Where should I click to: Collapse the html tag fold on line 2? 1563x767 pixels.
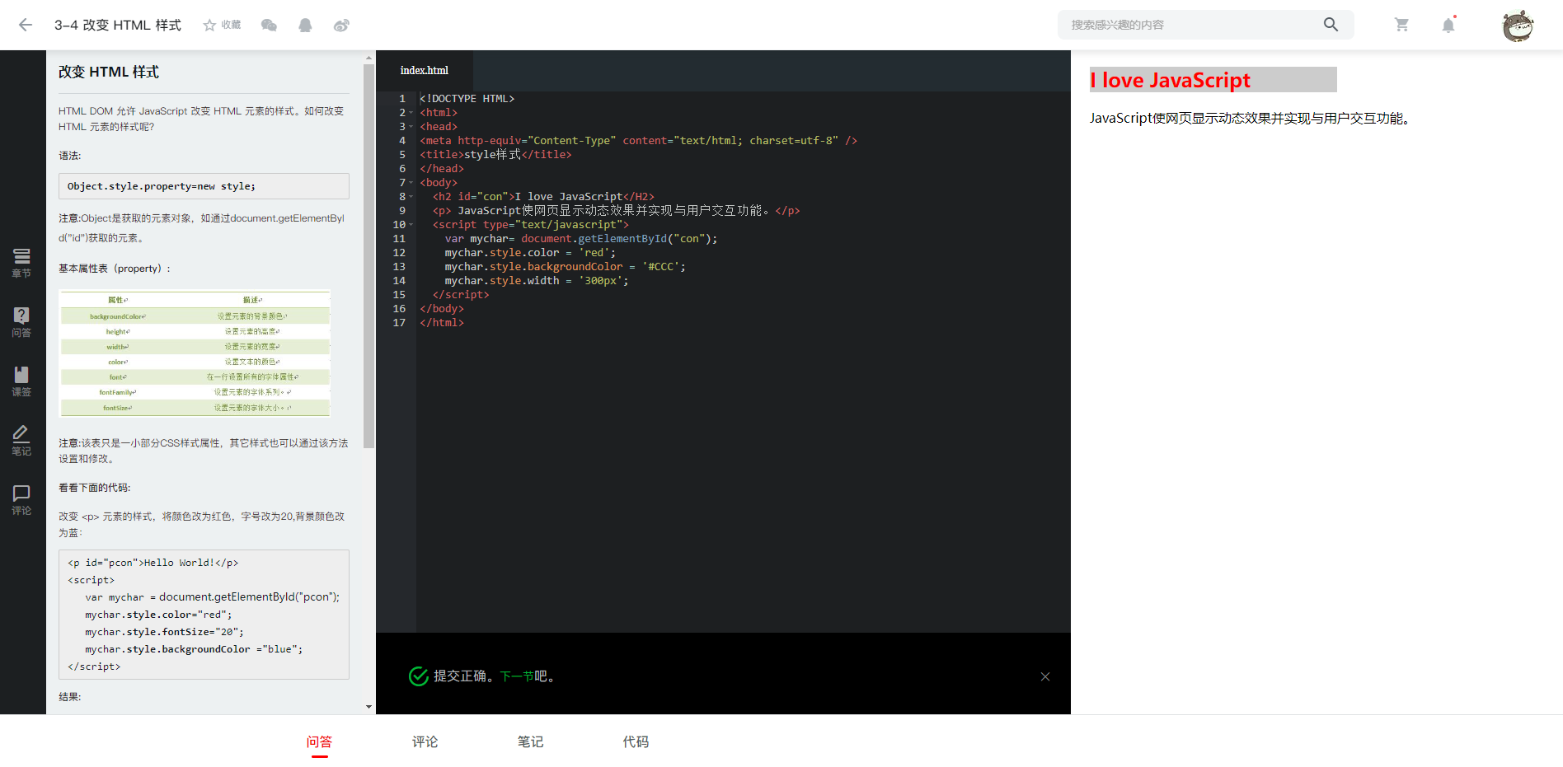point(411,113)
